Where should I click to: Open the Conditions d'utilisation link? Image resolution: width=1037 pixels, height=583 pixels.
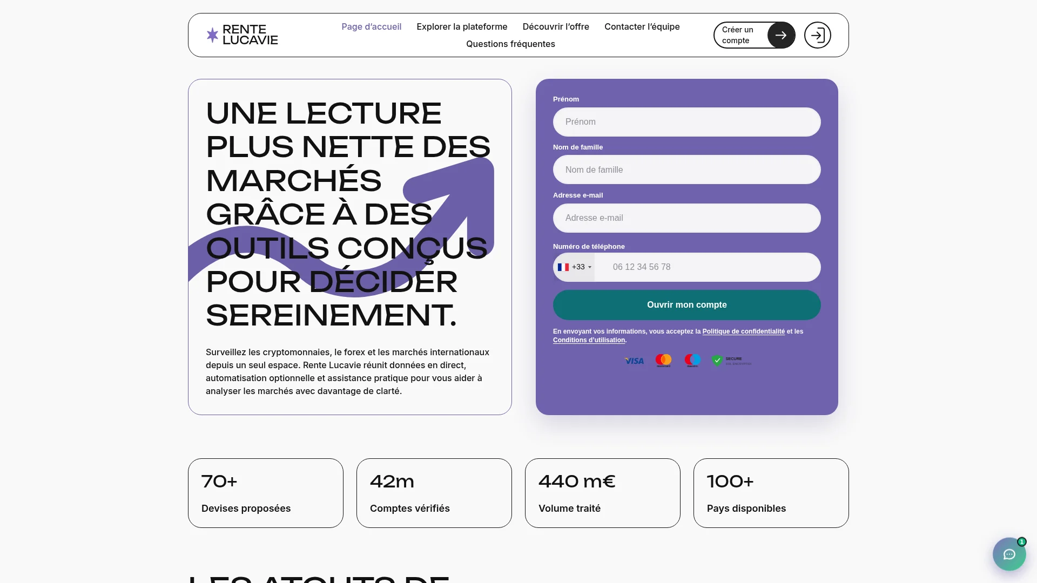pos(589,340)
